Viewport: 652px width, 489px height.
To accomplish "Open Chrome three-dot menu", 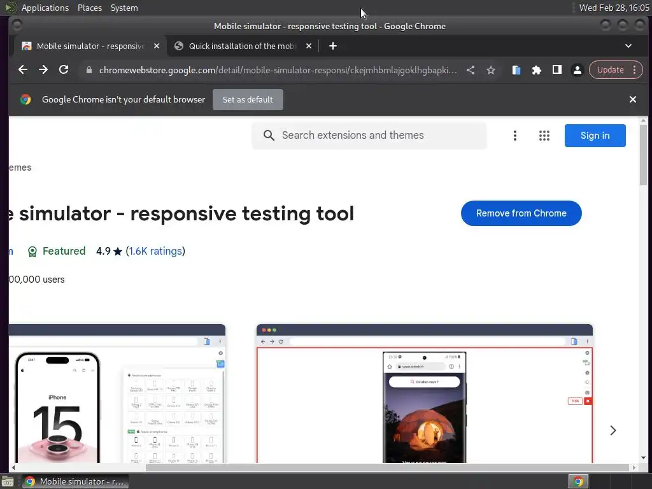I will coord(635,70).
